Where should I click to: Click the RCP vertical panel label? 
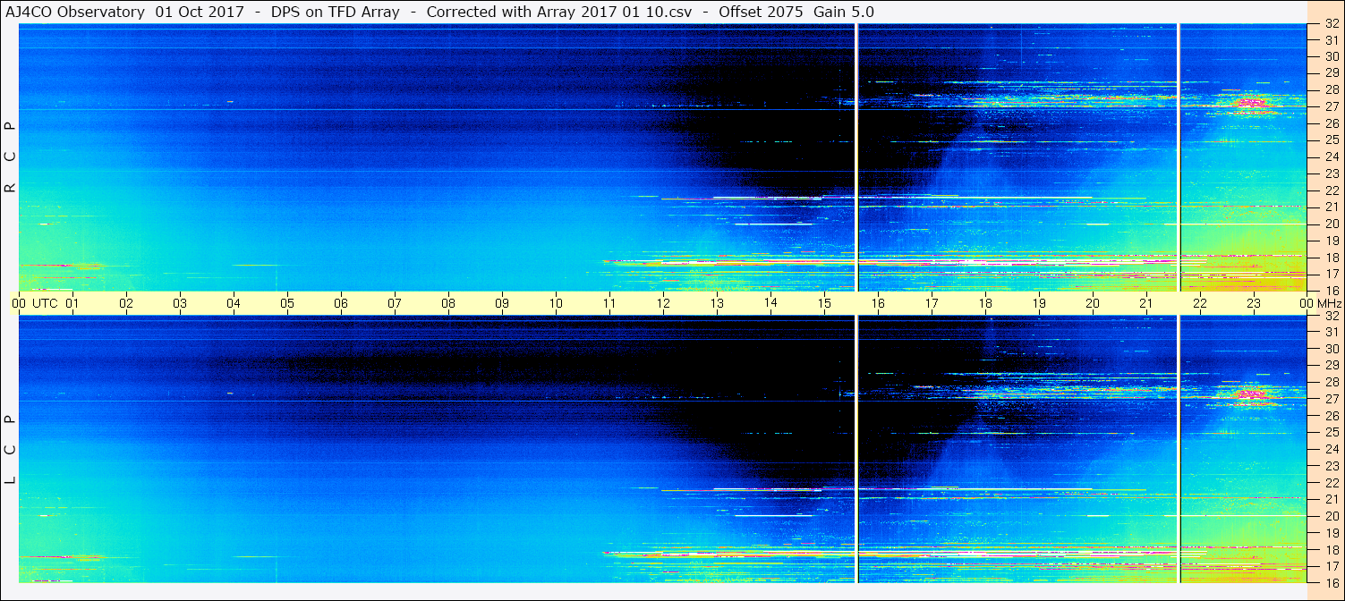pos(10,157)
